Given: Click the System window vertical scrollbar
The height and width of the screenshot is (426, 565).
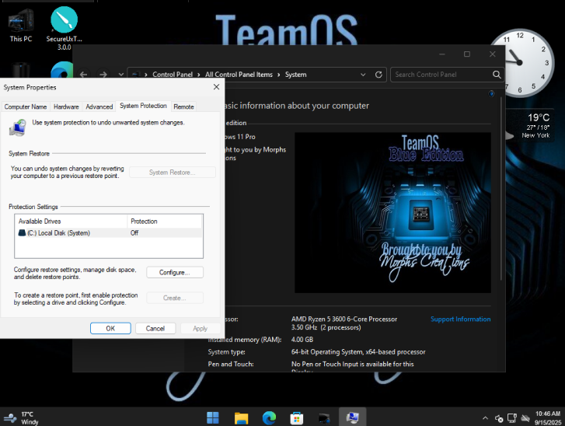Looking at the screenshot, I should coord(500,187).
